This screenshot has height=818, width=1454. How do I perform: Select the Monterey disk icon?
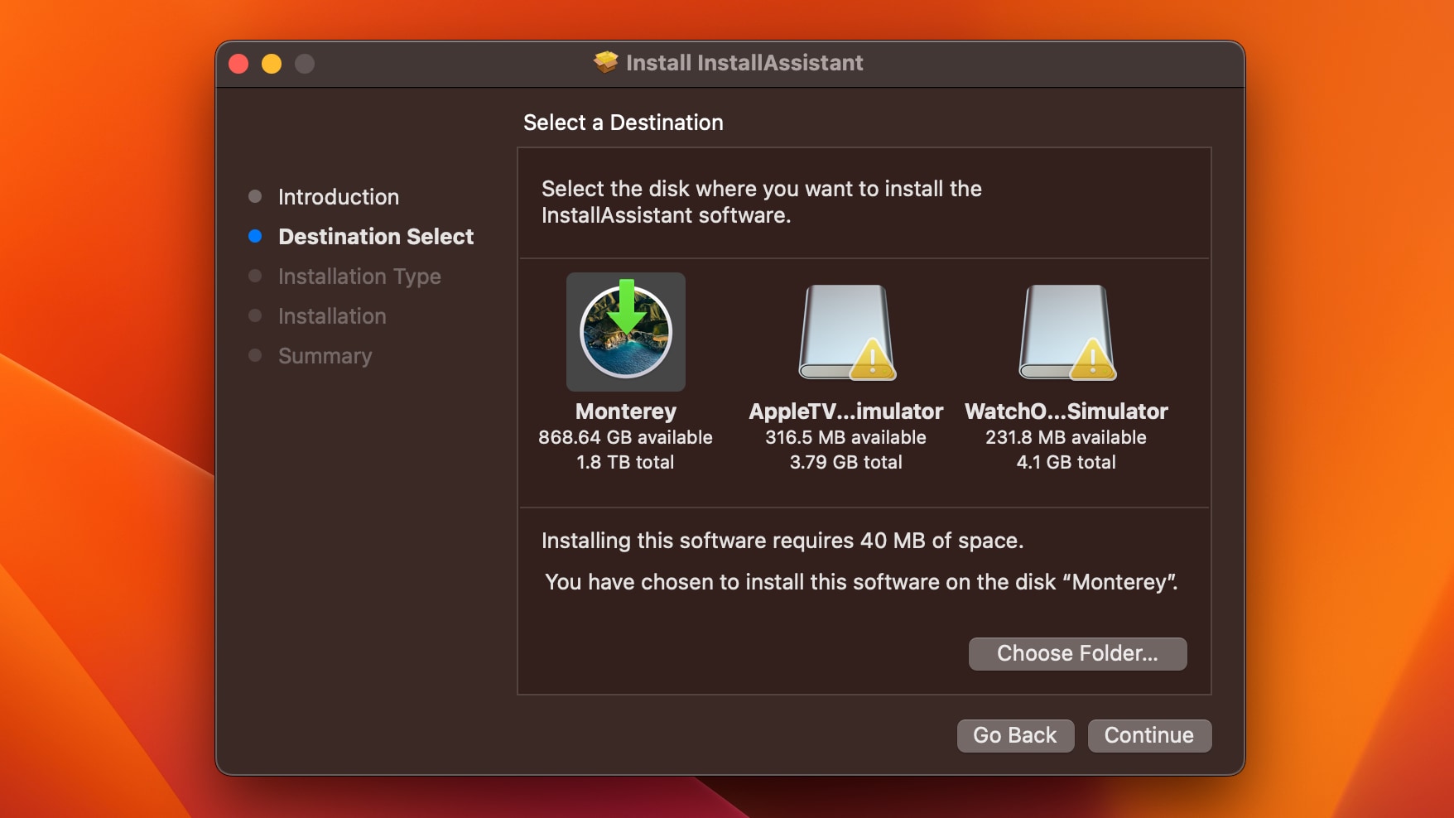[626, 332]
